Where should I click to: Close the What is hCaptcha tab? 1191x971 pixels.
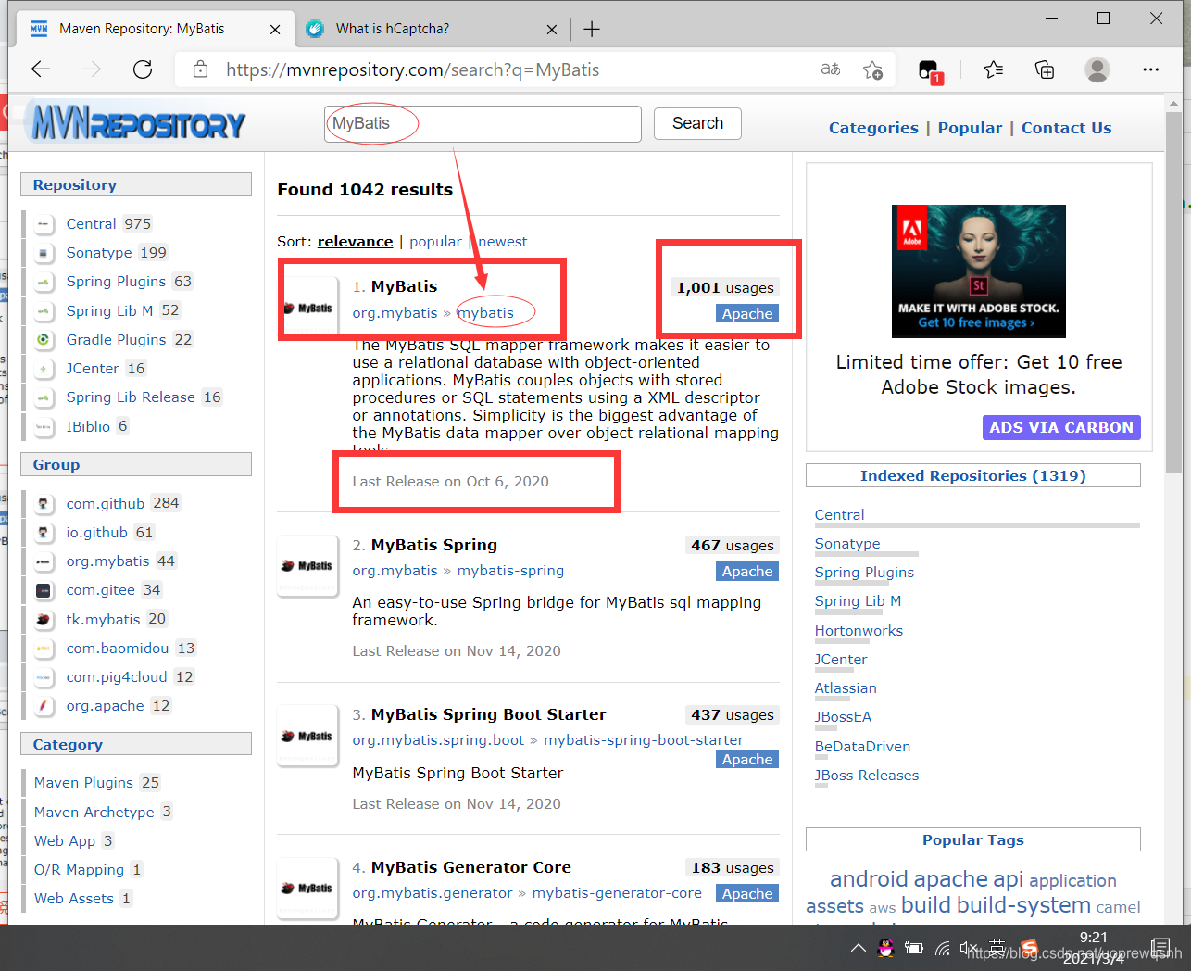click(x=552, y=29)
